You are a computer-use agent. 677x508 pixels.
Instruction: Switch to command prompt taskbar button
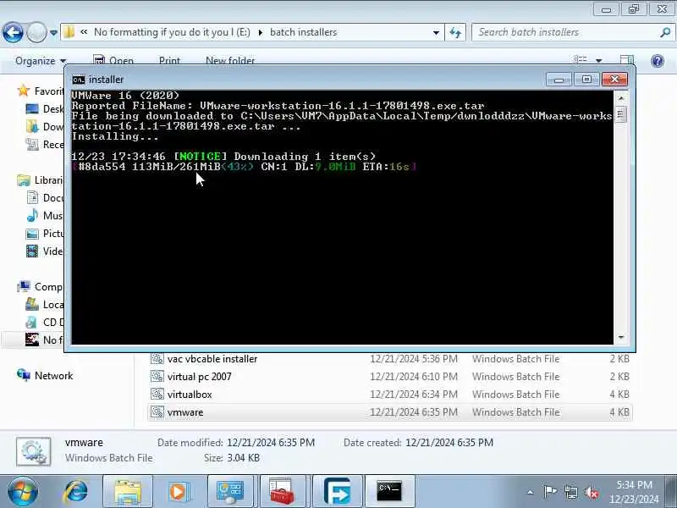click(389, 492)
